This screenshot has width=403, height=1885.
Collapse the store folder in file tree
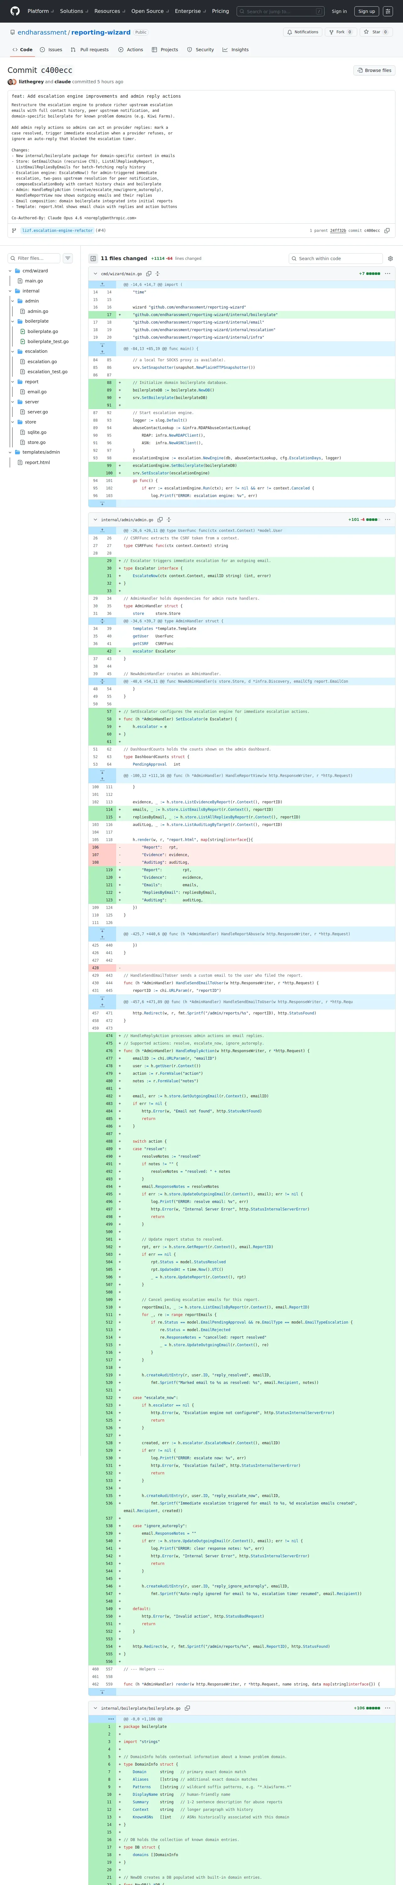tap(13, 422)
